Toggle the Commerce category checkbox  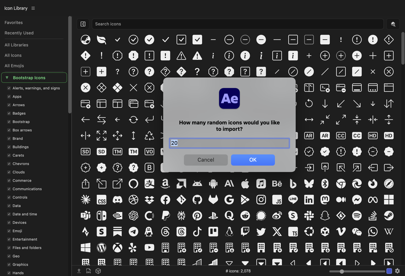(x=9, y=181)
